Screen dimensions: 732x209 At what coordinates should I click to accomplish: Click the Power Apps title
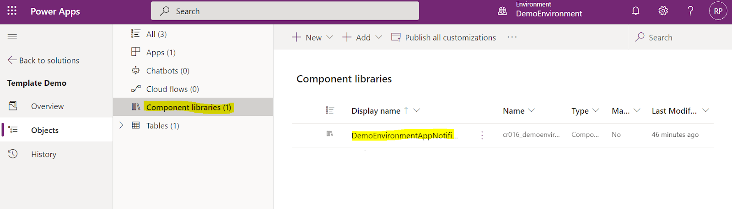[x=55, y=11]
